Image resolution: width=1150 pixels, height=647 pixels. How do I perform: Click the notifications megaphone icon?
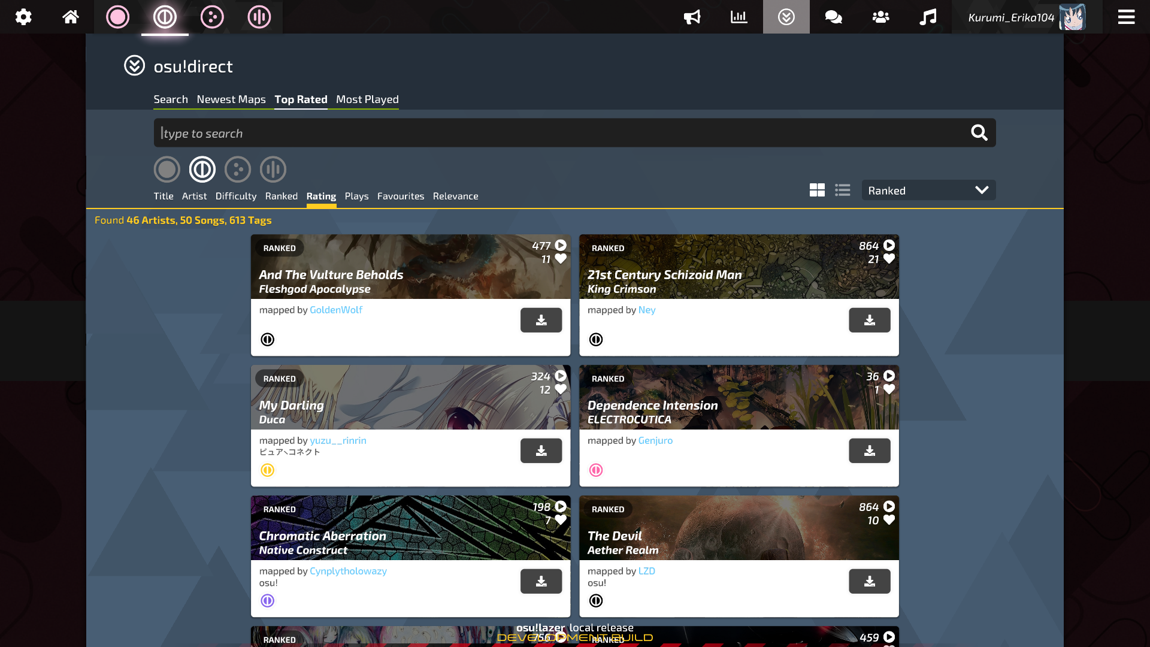tap(692, 17)
